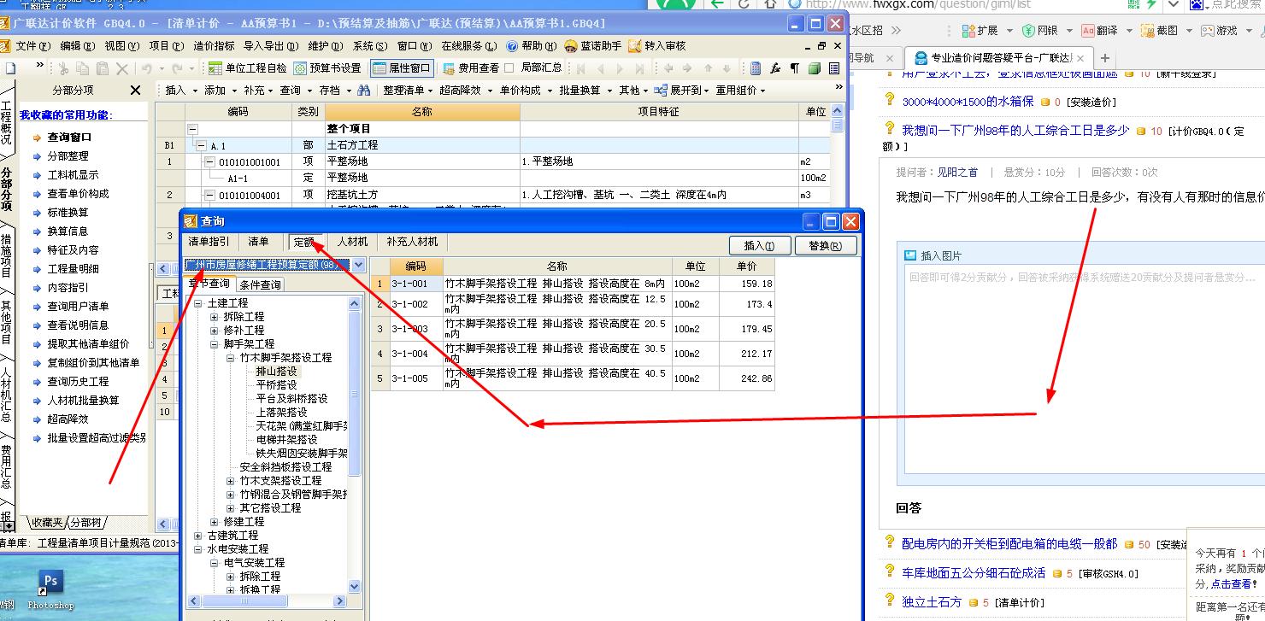Click the paragraph mark icon in toolbar
This screenshot has width=1265, height=621.
tap(795, 68)
